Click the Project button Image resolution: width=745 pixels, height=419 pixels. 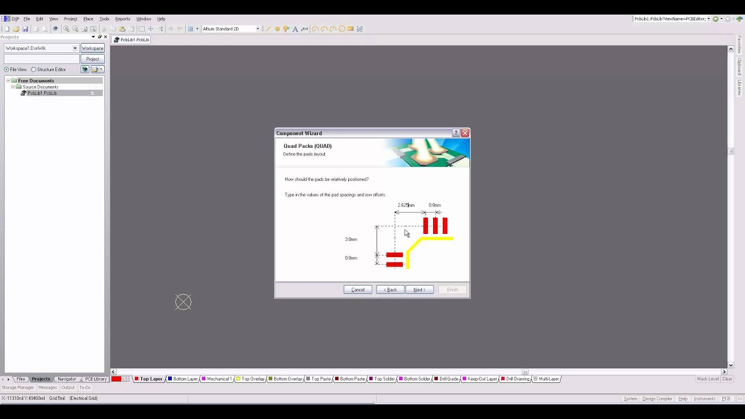(x=93, y=59)
